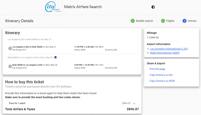Click the green checkmark beside Modify search

point(133,21)
